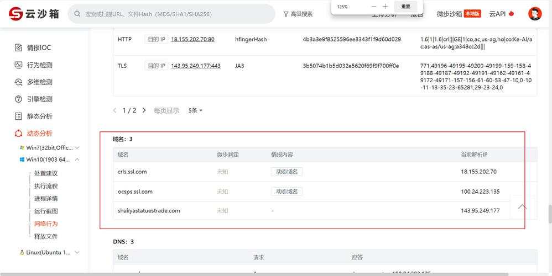Click the zoom in plus button
Viewport: 552px width, 276px height.
[x=385, y=6]
